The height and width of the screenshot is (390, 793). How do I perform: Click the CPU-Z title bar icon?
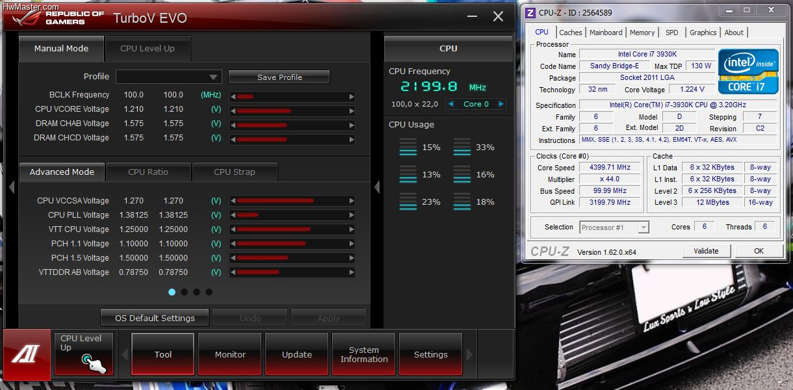pos(530,12)
